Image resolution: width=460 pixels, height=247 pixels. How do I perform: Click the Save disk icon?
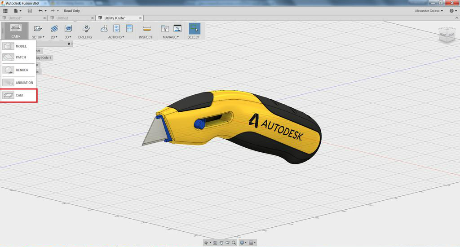[x=30, y=11]
